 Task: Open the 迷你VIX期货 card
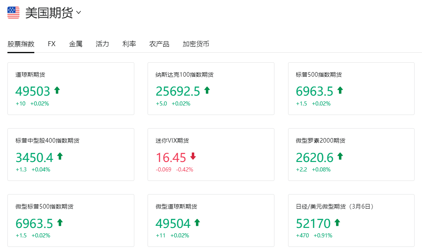coord(211,154)
